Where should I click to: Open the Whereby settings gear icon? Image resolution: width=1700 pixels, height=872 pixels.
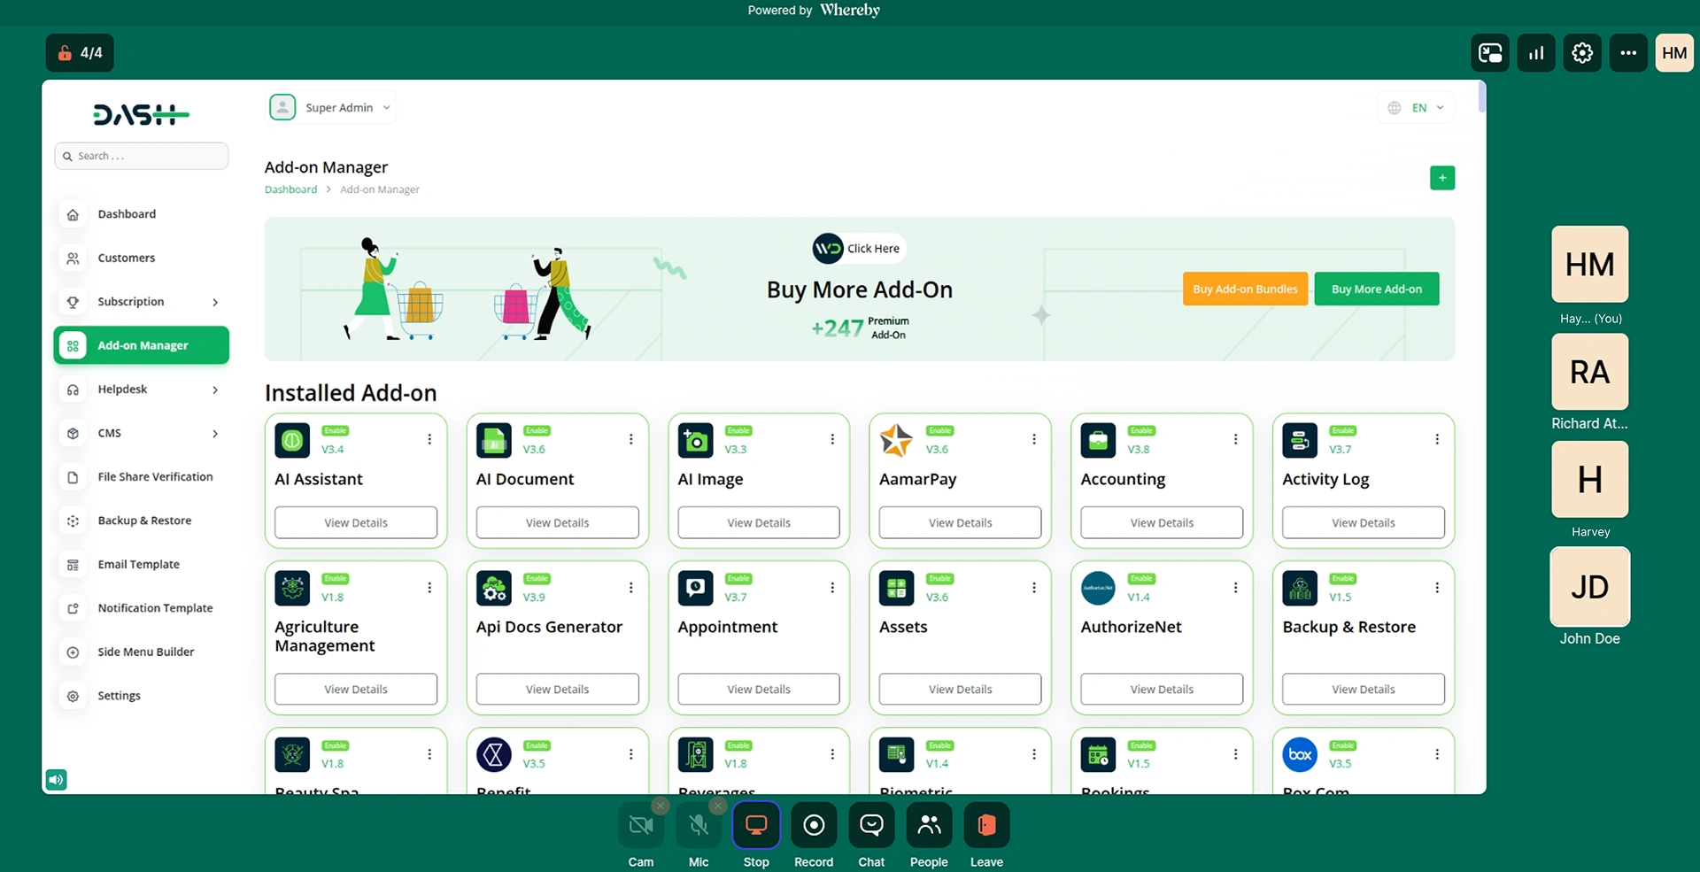click(1582, 53)
